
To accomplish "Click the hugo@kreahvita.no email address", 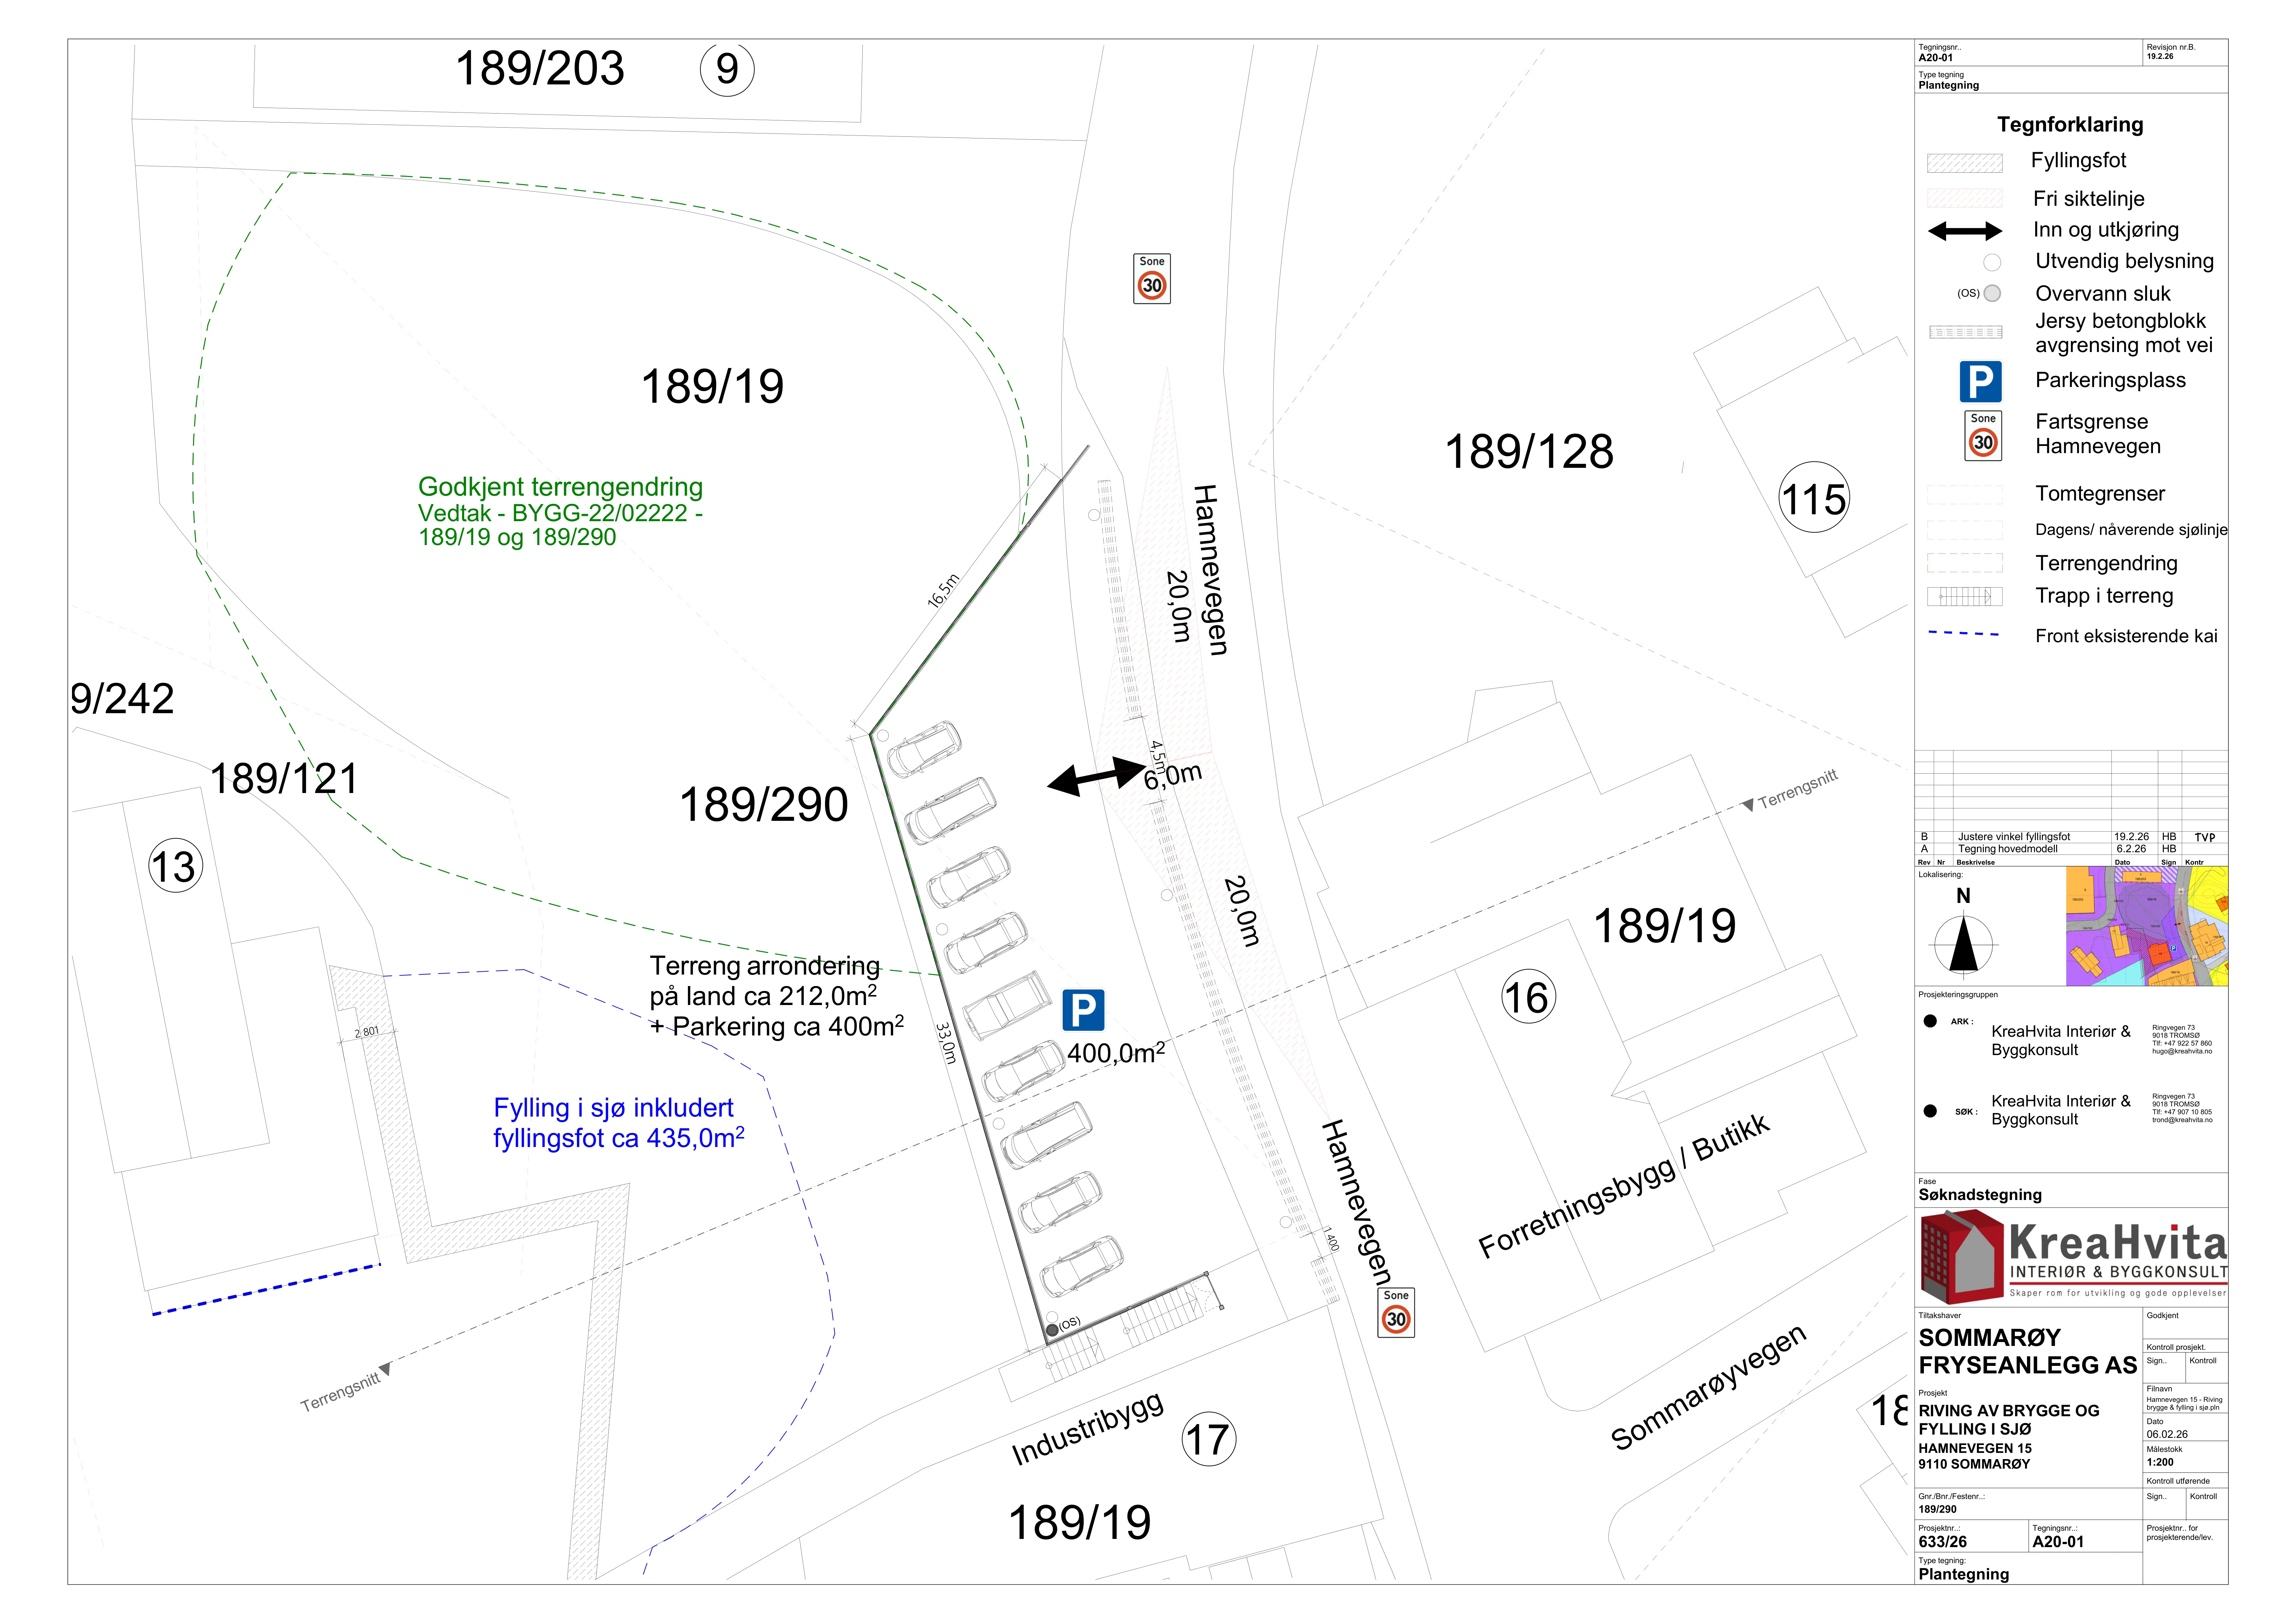I will pyautogui.click(x=2182, y=1051).
